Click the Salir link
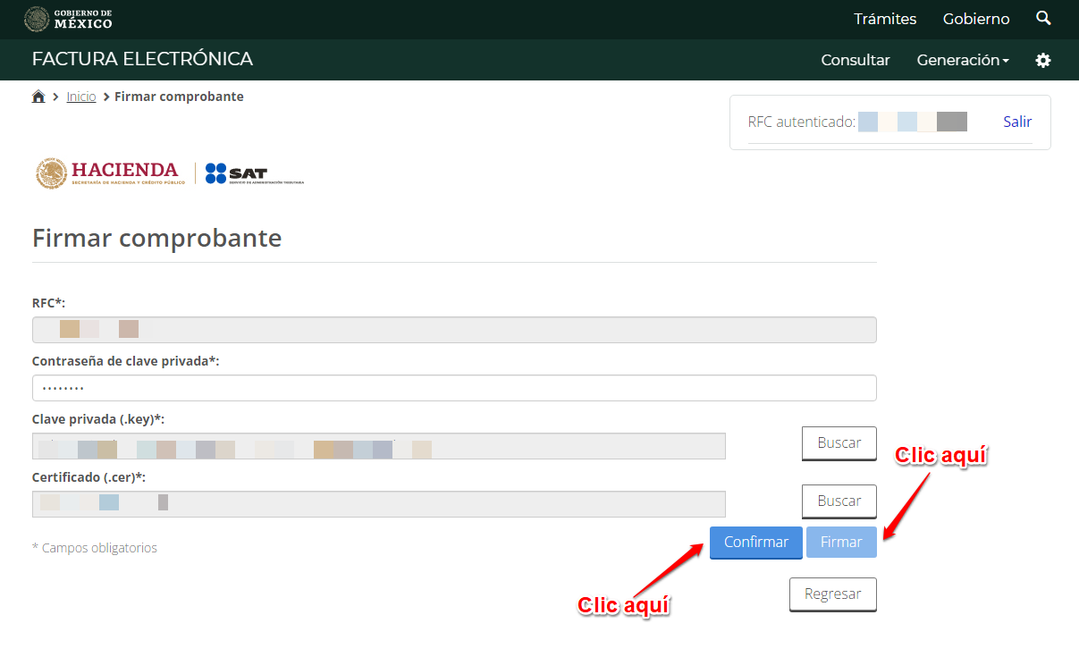 (x=1017, y=122)
